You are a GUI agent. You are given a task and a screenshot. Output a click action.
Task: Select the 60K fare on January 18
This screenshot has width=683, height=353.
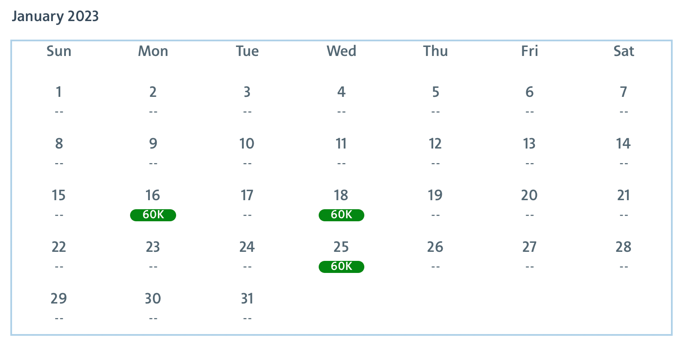pyautogui.click(x=341, y=215)
